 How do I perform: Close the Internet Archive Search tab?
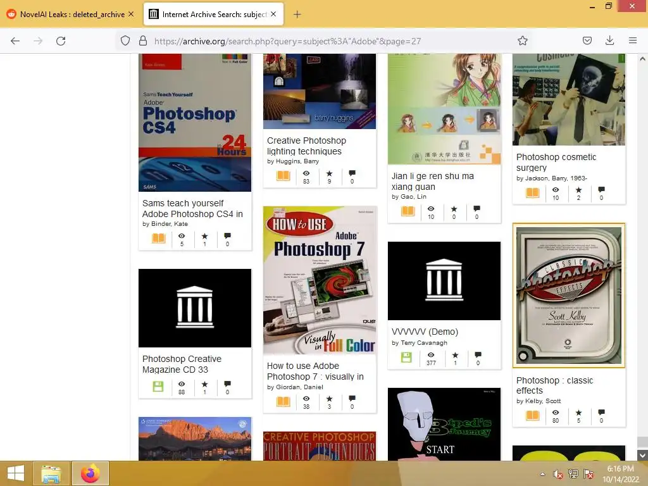click(x=273, y=14)
